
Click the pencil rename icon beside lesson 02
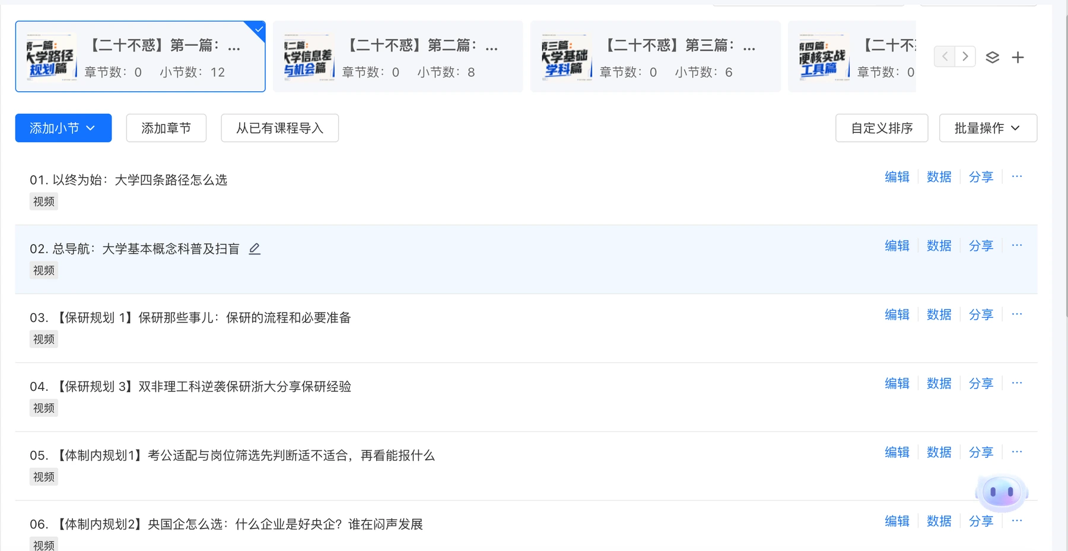click(x=255, y=249)
